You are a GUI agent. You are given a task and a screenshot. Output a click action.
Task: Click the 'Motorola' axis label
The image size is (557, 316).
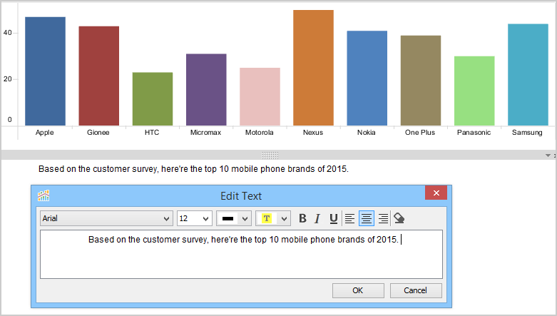(260, 133)
